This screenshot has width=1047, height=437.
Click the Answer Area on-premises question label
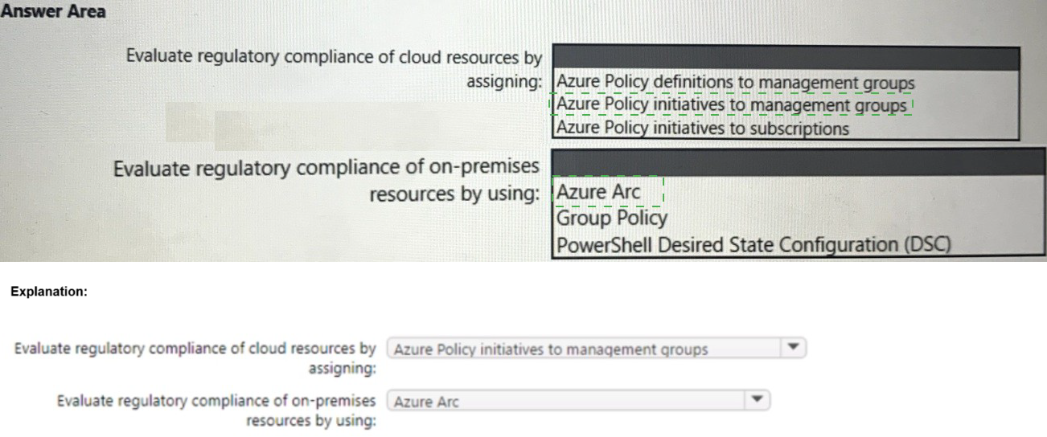[x=327, y=169]
